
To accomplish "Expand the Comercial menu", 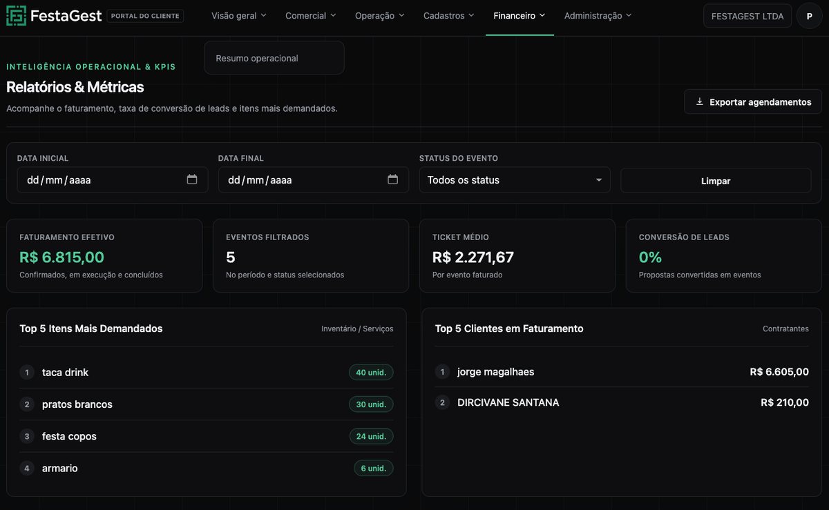I will pos(311,16).
